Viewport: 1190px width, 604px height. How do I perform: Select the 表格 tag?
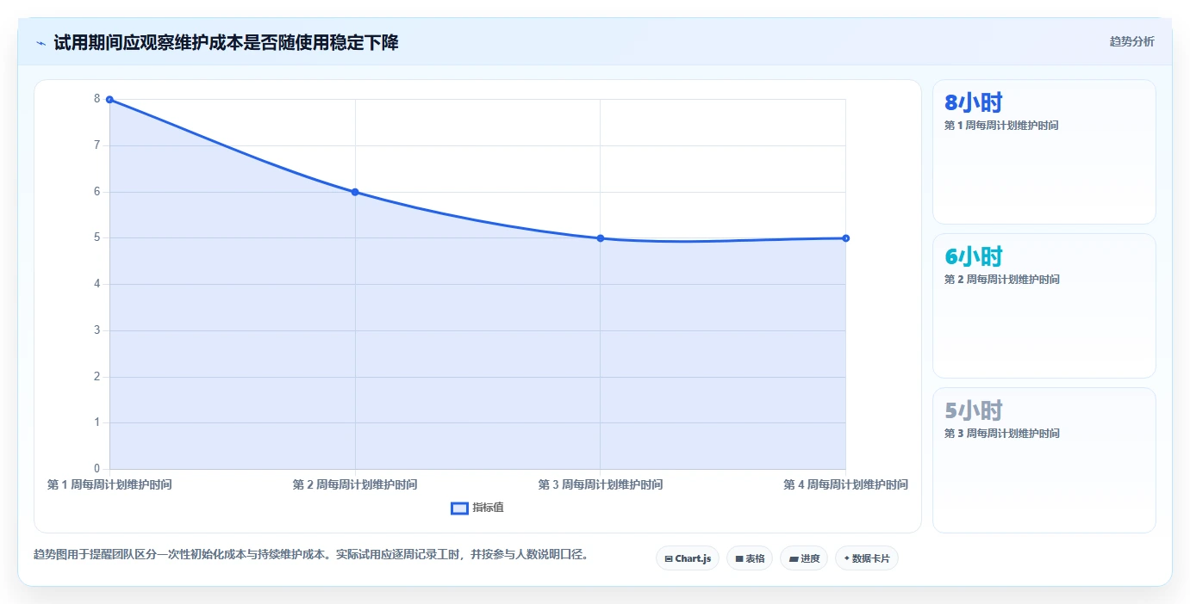750,558
